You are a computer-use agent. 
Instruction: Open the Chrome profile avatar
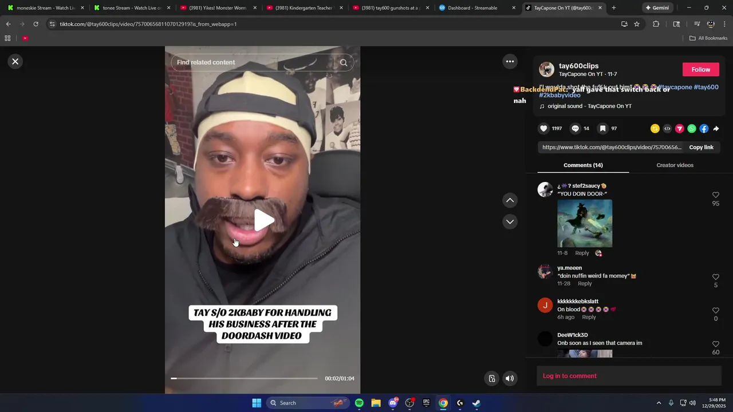(x=711, y=24)
